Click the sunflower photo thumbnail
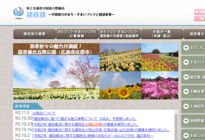Image resolution: width=205 pixels, height=140 pixels. click(x=120, y=85)
